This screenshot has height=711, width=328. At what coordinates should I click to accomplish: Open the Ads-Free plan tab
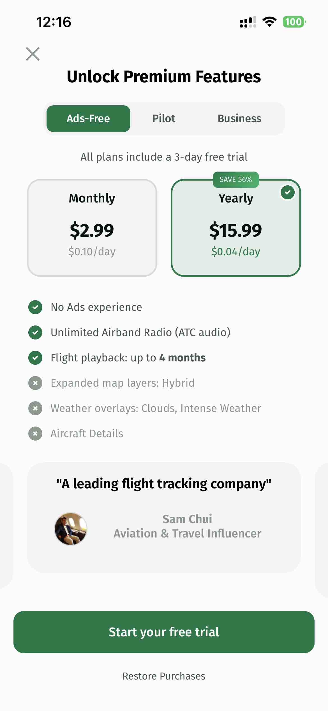click(x=88, y=118)
